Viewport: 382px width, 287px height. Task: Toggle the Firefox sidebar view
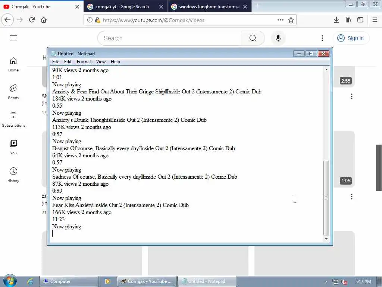pyautogui.click(x=360, y=20)
